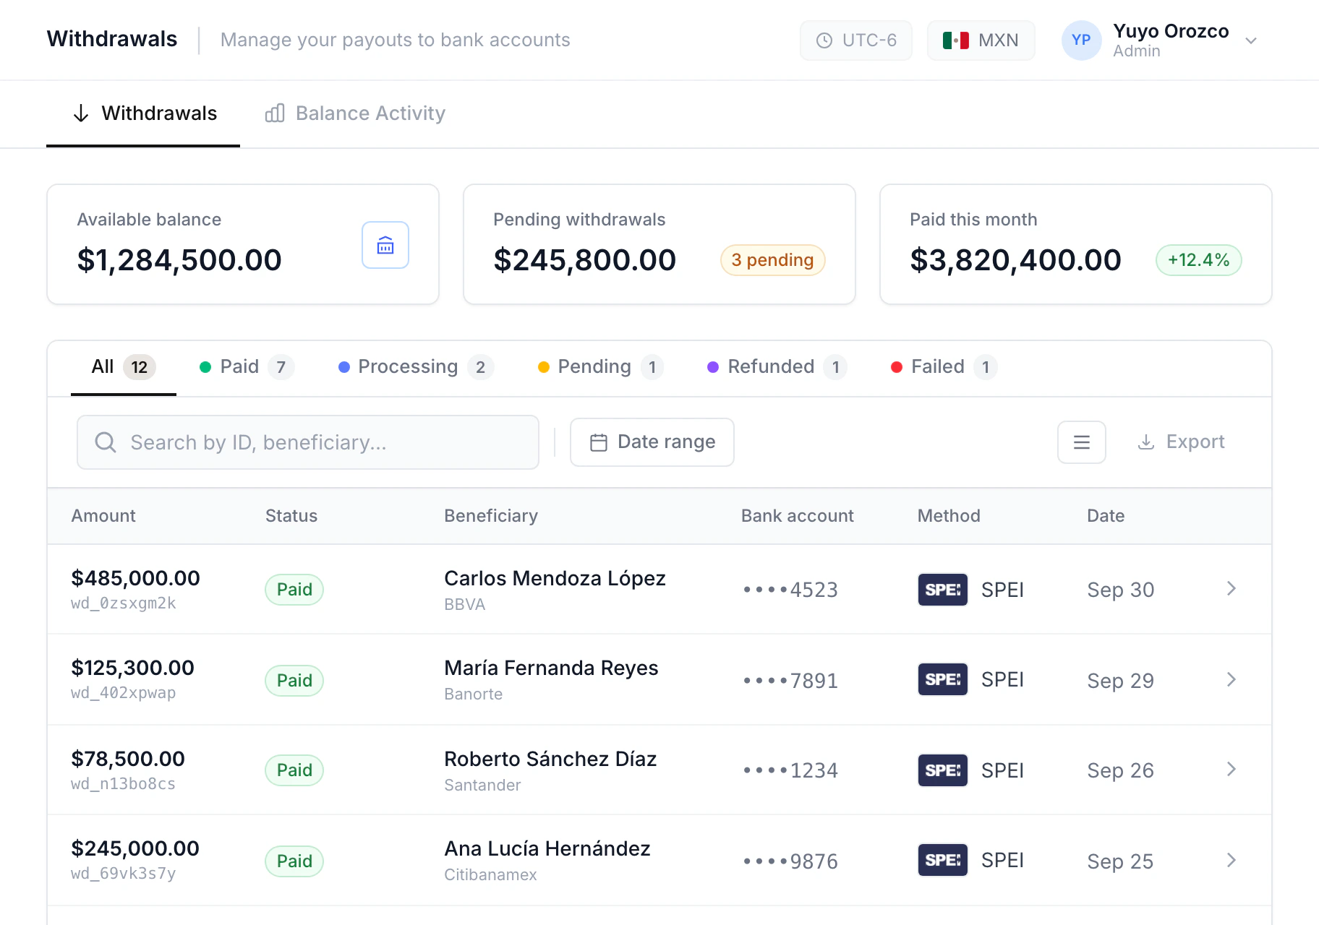Click the Paid badge for María Fernanda Reyes
The image size is (1319, 925).
pos(294,681)
